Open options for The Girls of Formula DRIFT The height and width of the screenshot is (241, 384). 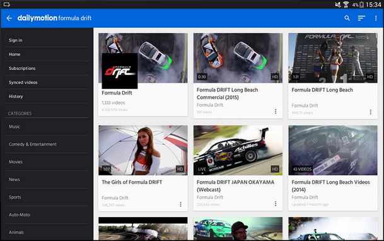pos(180,204)
